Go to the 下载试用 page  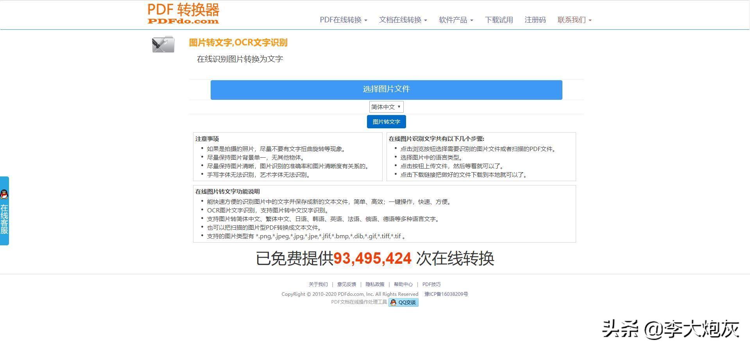point(499,20)
